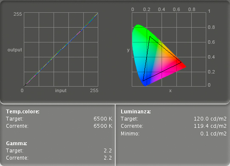
Task: Click the Minimo luminance value 0.1 cd/m2
Action: coord(213,134)
